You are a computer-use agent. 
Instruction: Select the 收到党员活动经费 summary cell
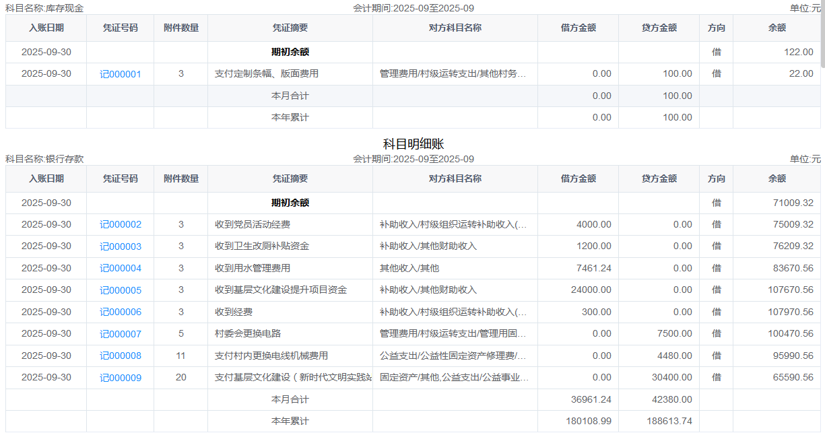[x=253, y=224]
